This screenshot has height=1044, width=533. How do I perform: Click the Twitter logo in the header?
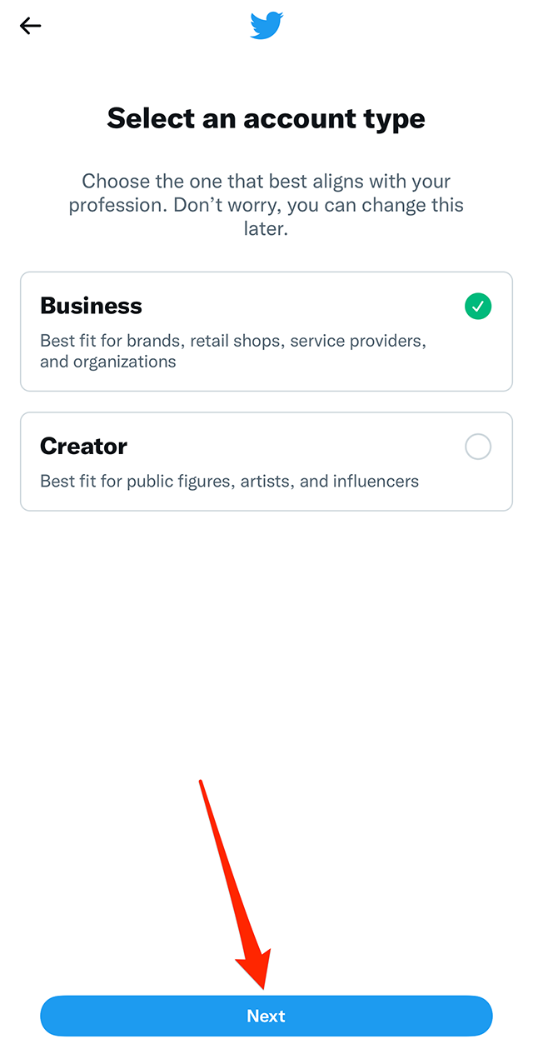266,25
